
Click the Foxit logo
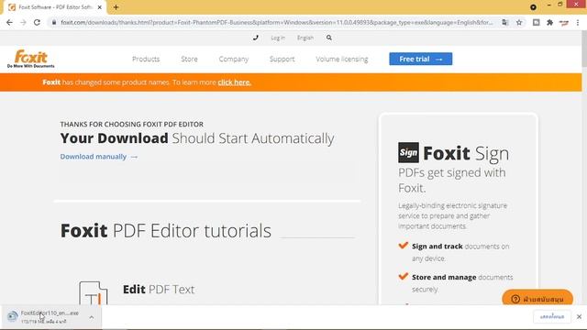(30, 59)
